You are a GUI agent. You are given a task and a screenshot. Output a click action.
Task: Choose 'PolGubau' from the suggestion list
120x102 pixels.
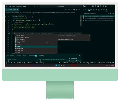pyautogui.click(x=36, y=43)
